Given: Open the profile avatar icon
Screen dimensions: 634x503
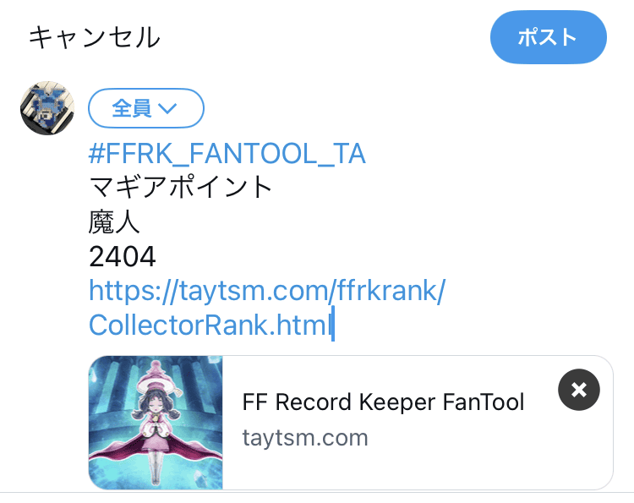Looking at the screenshot, I should (47, 108).
